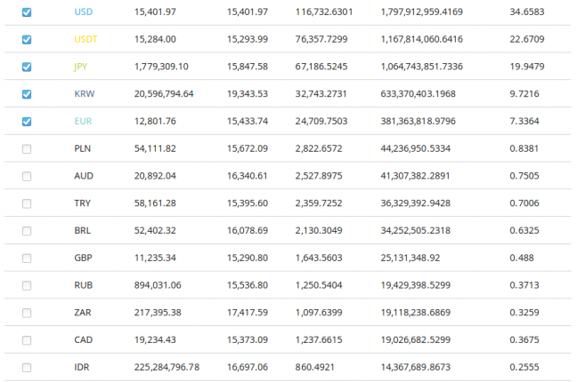This screenshot has width=577, height=382.
Task: Tick the TRY currency checkbox
Action: (27, 203)
